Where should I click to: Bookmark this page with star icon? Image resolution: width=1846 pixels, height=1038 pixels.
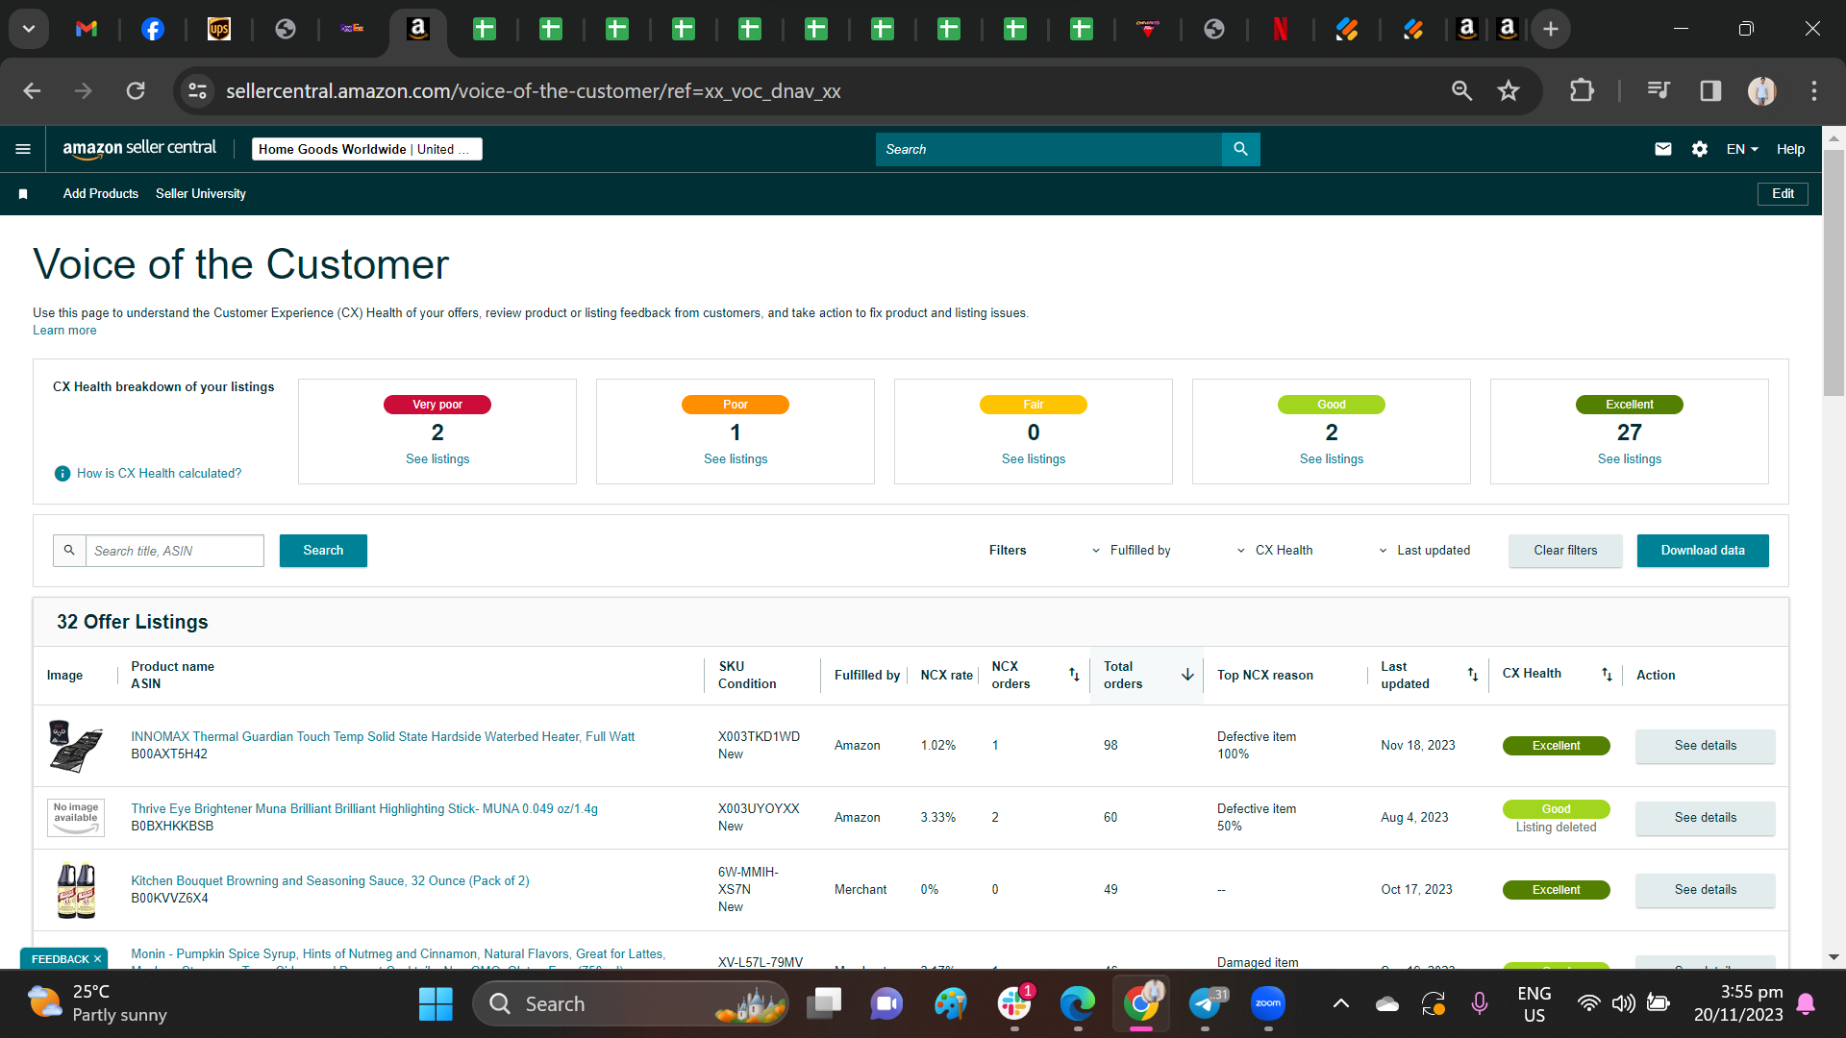coord(1508,90)
